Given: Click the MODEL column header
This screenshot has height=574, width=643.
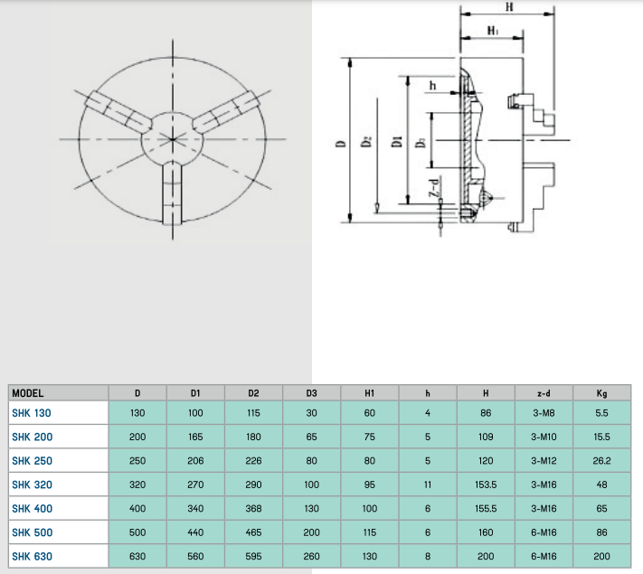Looking at the screenshot, I should pos(27,393).
